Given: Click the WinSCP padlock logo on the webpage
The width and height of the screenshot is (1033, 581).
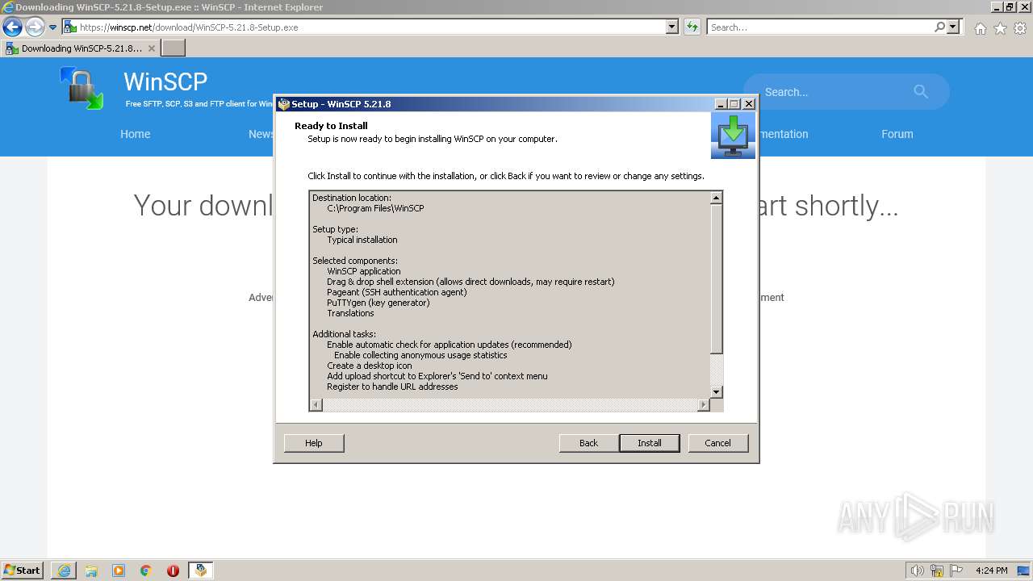Looking at the screenshot, I should (82, 88).
